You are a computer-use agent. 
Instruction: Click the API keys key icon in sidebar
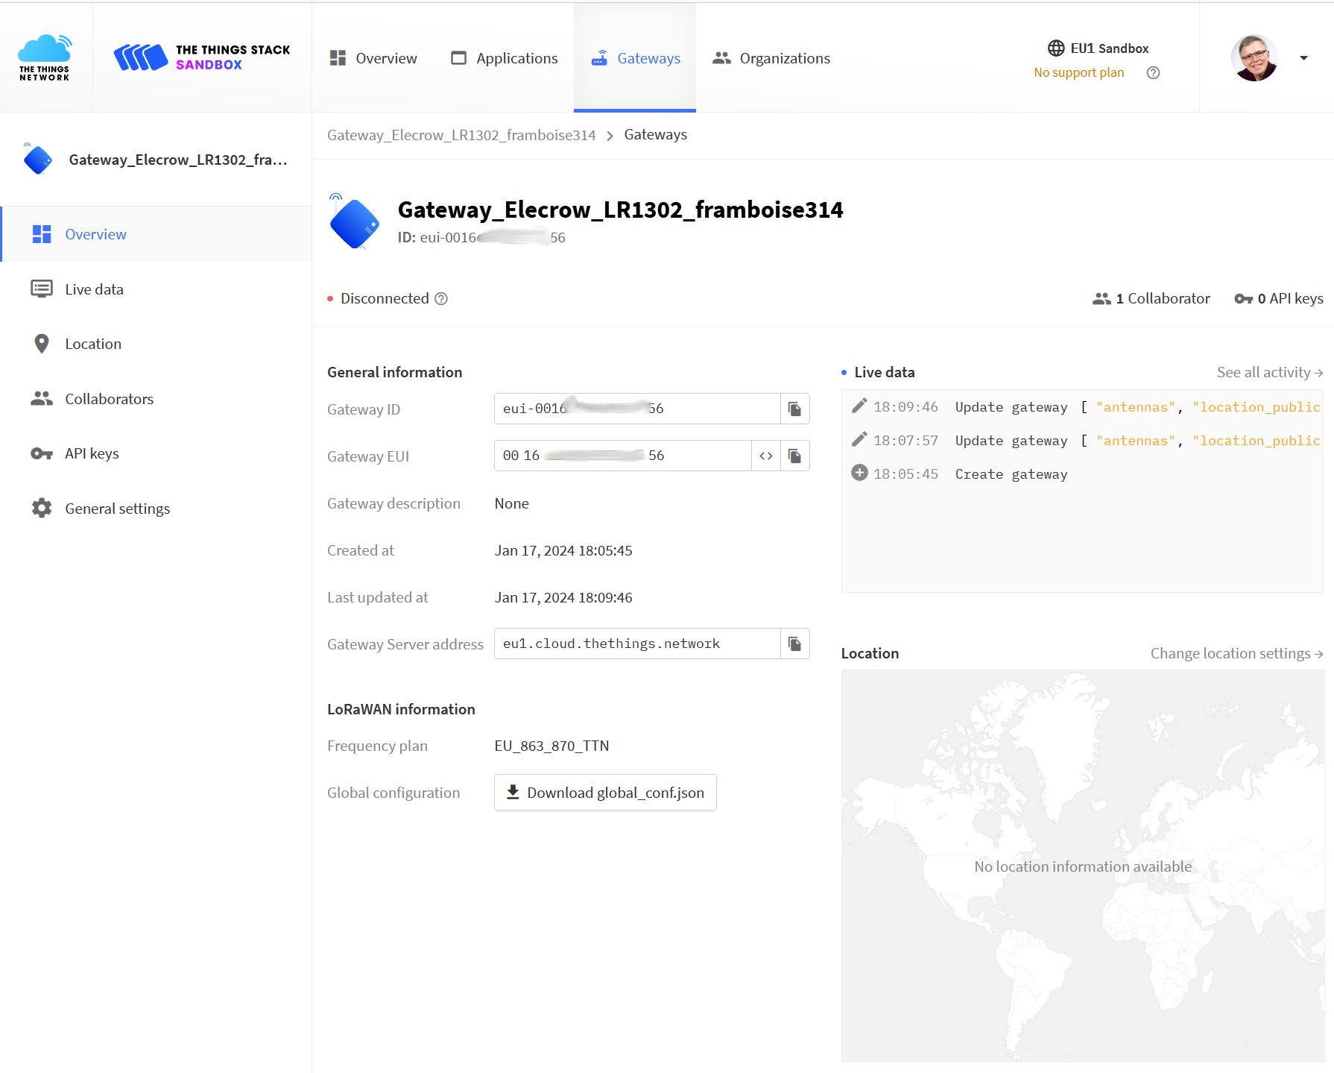[42, 453]
